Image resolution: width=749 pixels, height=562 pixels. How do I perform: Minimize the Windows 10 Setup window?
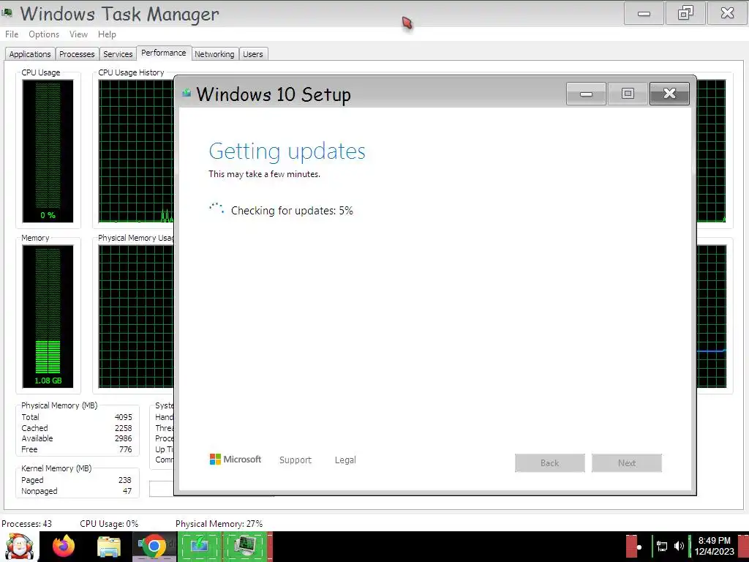[x=586, y=94]
